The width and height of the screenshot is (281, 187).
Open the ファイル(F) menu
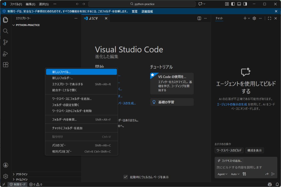click(x=16, y=4)
